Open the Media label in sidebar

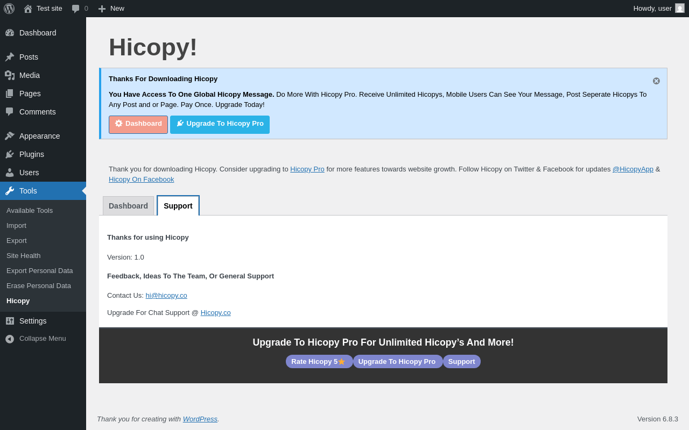[x=30, y=75]
